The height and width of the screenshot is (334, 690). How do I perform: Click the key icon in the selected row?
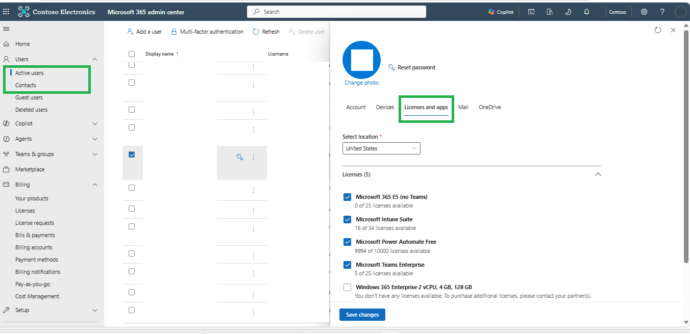239,157
